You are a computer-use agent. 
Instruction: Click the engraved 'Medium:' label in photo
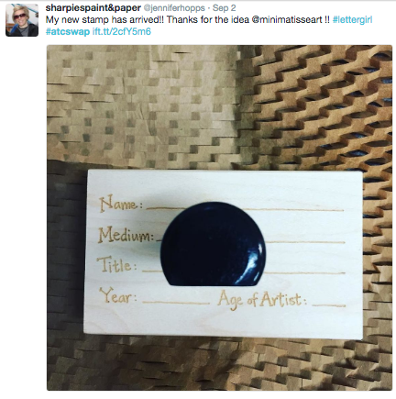(126, 235)
